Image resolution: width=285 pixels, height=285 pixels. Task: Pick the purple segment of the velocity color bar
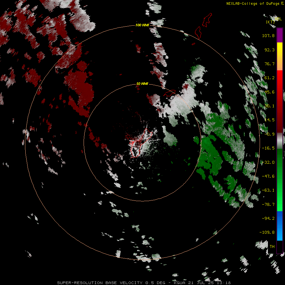280,35
